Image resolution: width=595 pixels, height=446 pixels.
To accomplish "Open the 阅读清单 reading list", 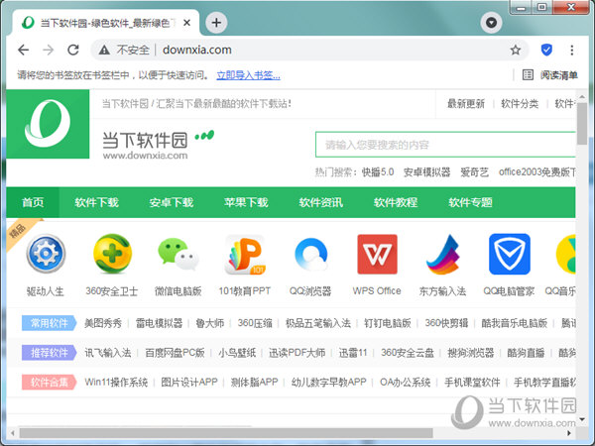I will click(x=550, y=75).
